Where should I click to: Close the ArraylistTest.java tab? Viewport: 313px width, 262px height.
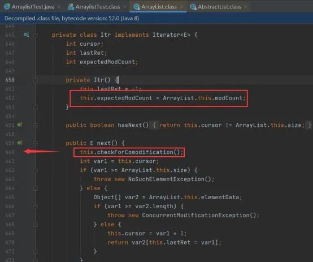point(59,7)
